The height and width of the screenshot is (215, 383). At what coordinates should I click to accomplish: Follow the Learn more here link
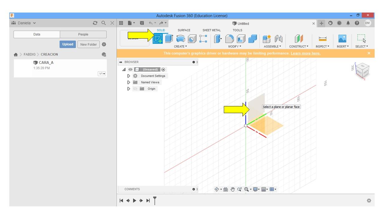pyautogui.click(x=306, y=53)
